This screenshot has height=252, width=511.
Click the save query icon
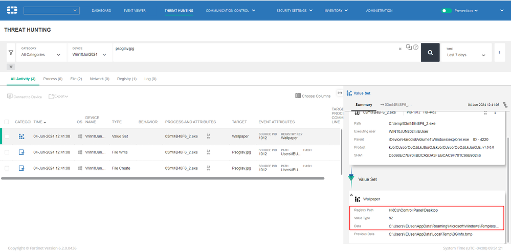[x=409, y=47]
